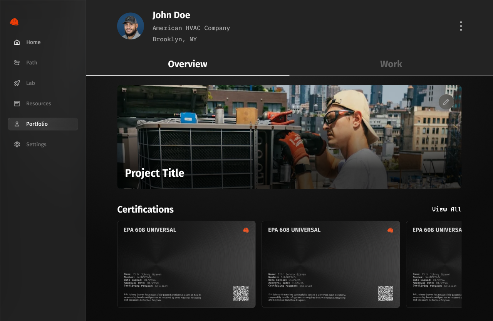This screenshot has height=321, width=493.
Task: Click QR code on second certification card
Action: tap(385, 293)
